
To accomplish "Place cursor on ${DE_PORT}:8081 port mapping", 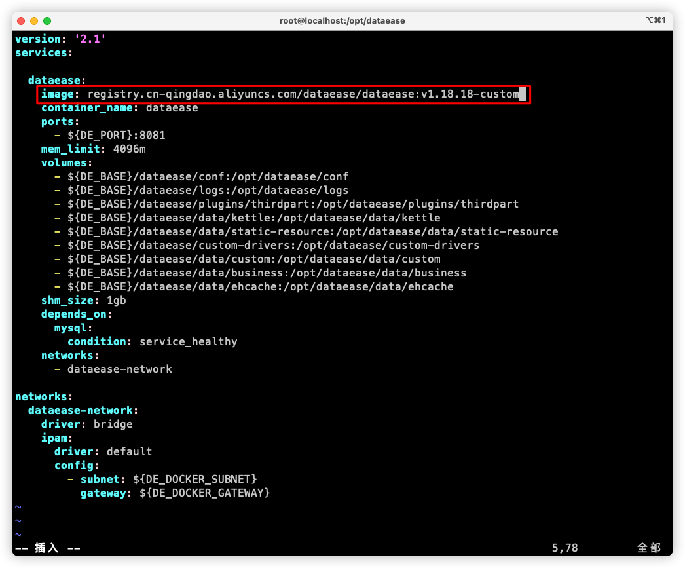I will click(116, 136).
